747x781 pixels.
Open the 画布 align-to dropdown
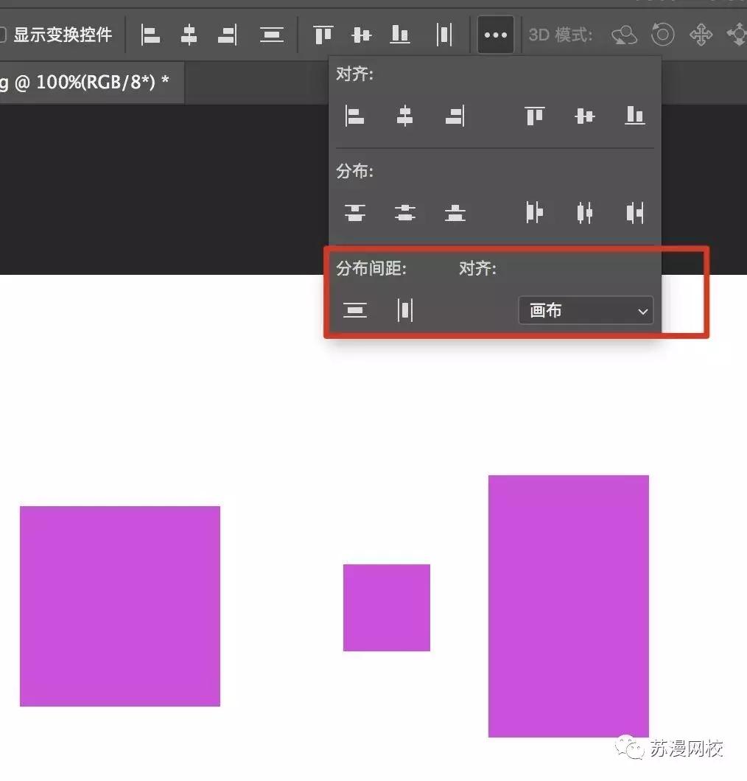[586, 310]
